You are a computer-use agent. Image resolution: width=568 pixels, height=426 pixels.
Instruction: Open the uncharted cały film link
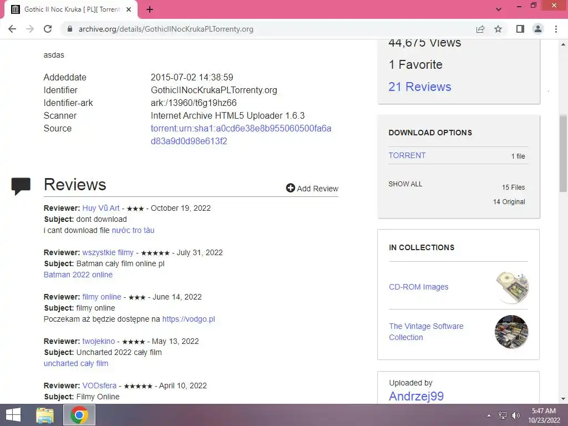(x=75, y=363)
